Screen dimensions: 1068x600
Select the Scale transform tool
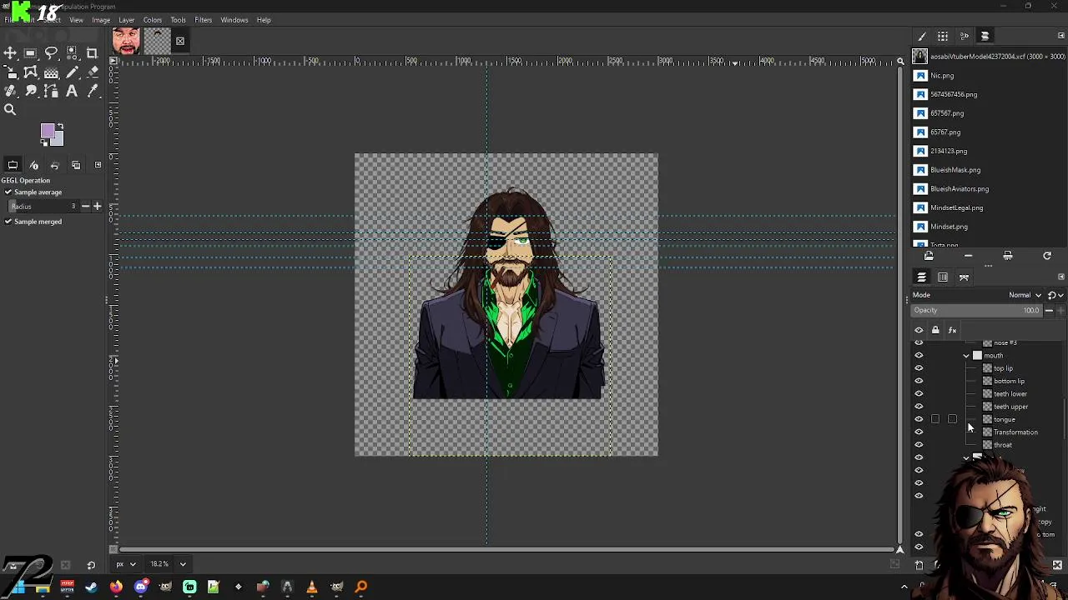pyautogui.click(x=10, y=72)
